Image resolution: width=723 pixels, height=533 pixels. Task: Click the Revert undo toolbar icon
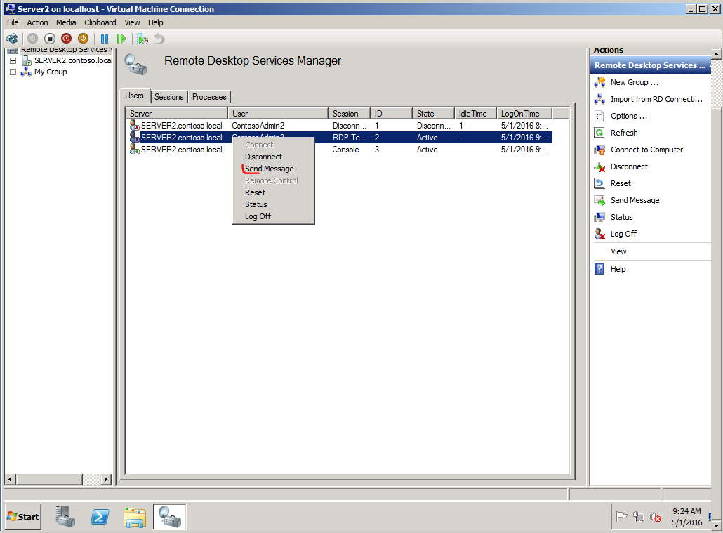pyautogui.click(x=159, y=39)
